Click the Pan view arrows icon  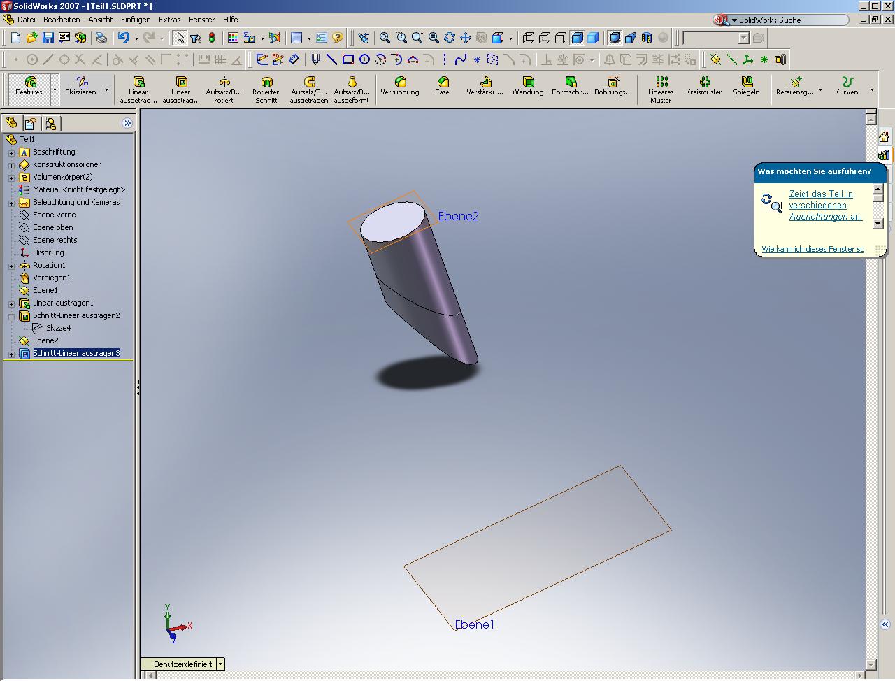(x=465, y=38)
